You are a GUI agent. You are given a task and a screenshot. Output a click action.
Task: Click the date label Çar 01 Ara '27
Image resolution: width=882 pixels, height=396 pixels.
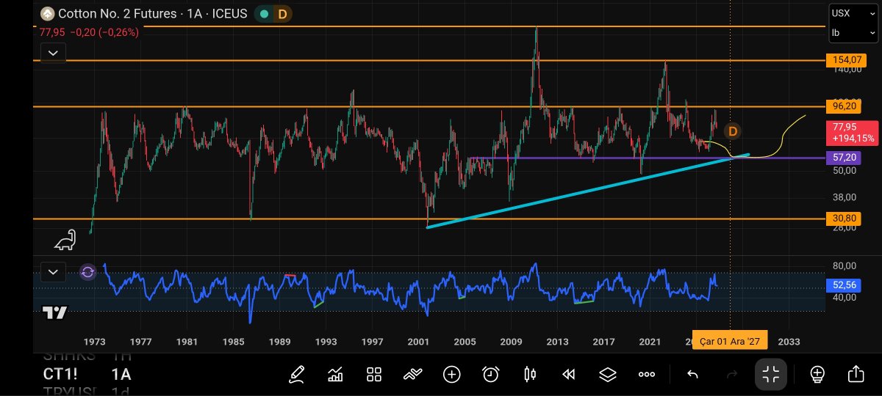coord(730,342)
